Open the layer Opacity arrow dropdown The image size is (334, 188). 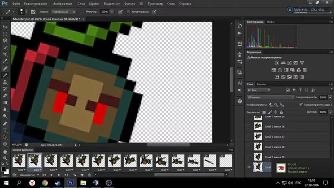tap(330, 97)
